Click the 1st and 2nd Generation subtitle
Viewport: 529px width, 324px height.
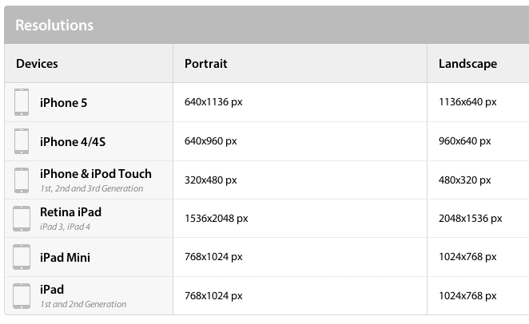(x=83, y=305)
